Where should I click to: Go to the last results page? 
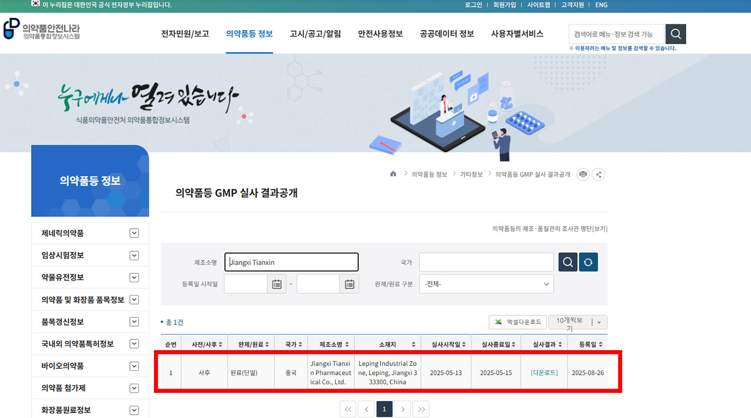421,409
